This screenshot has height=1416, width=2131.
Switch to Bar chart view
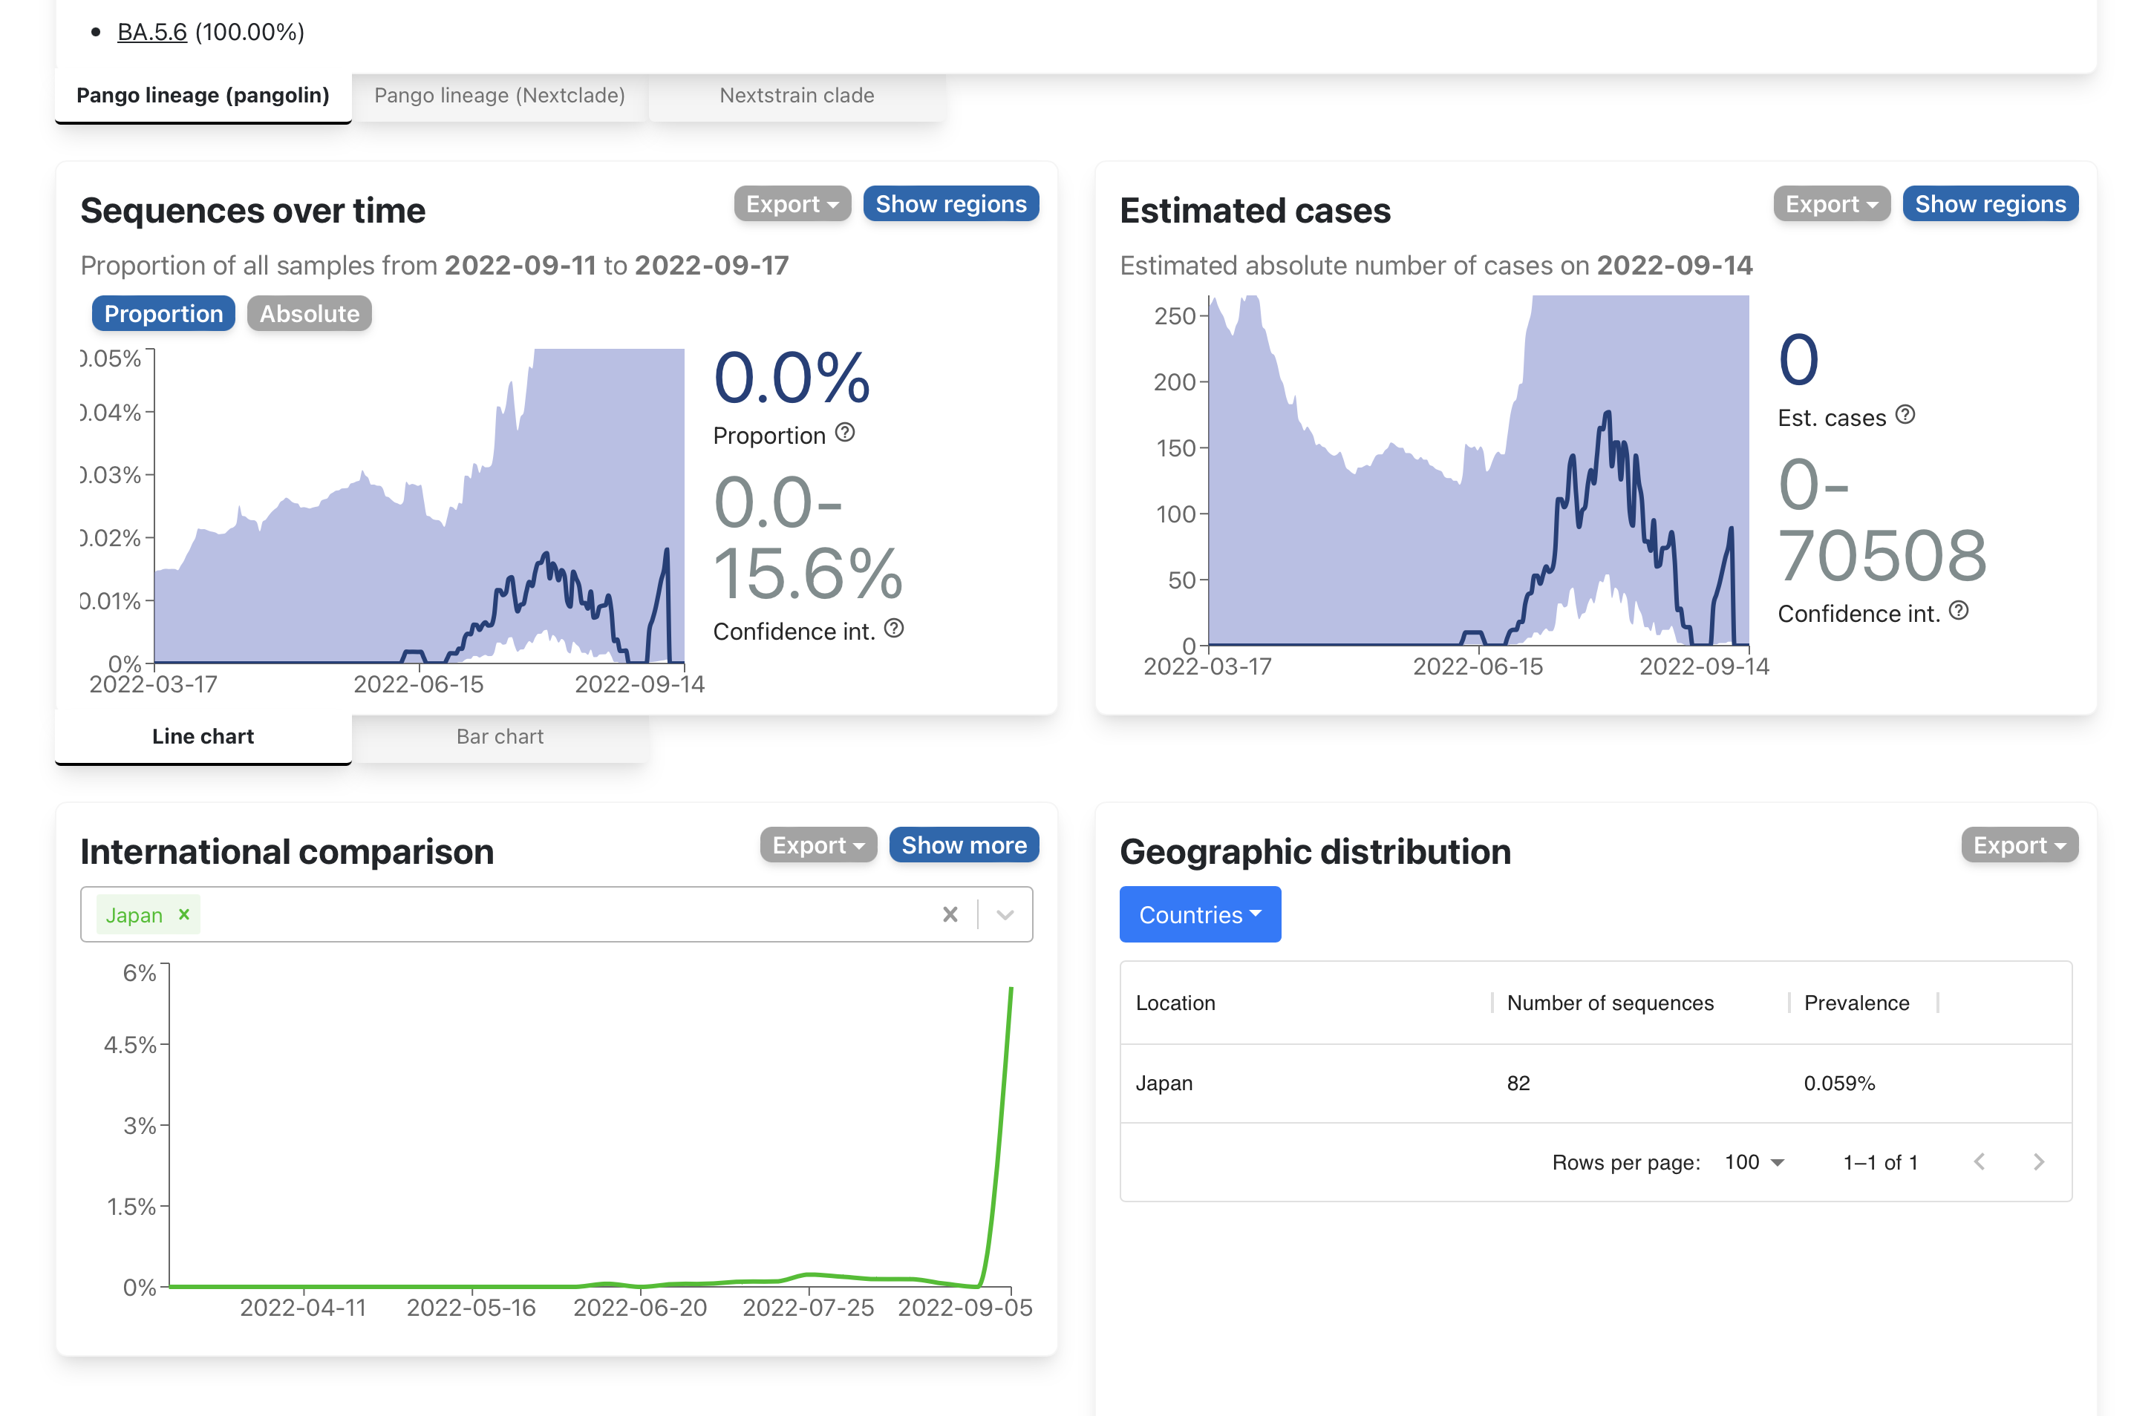[x=500, y=736]
